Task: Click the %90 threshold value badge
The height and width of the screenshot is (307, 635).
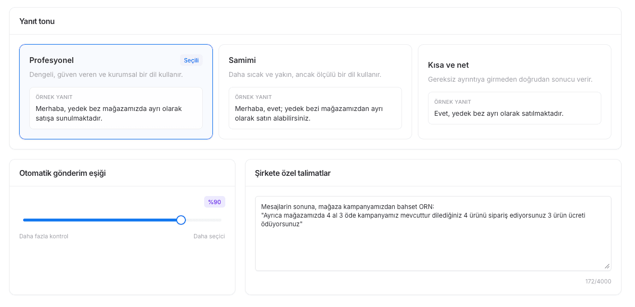Action: (215, 202)
